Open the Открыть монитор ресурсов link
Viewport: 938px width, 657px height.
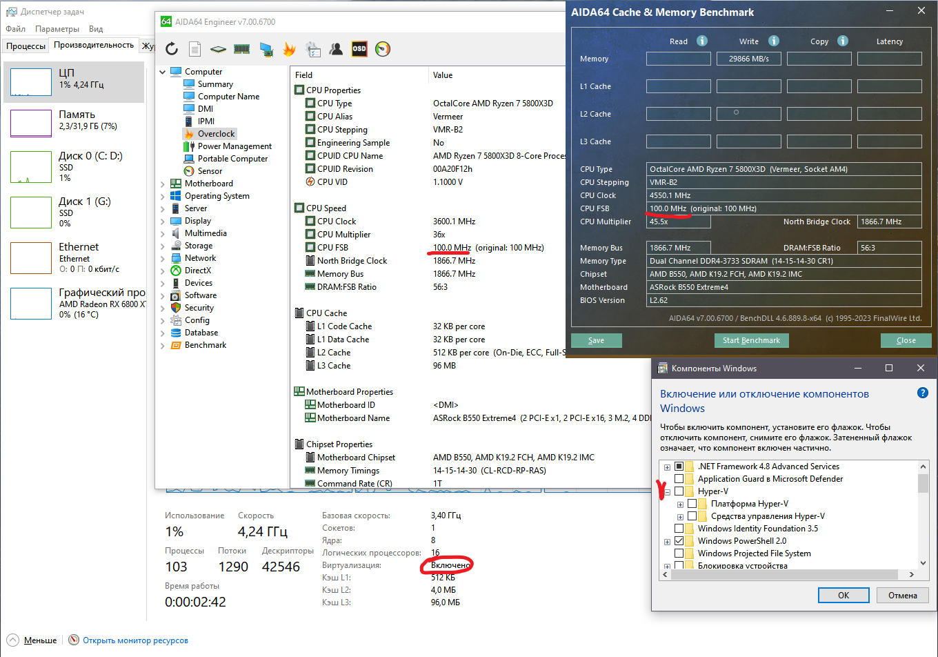(135, 640)
